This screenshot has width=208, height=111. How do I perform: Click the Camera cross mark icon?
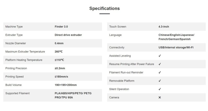(160, 97)
